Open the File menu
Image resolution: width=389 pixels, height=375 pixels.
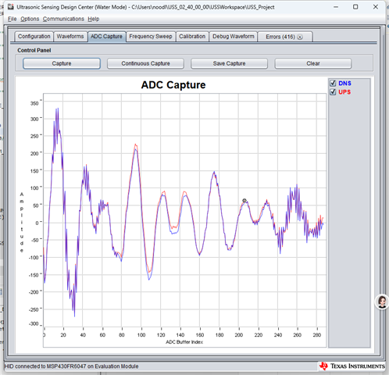(x=12, y=19)
